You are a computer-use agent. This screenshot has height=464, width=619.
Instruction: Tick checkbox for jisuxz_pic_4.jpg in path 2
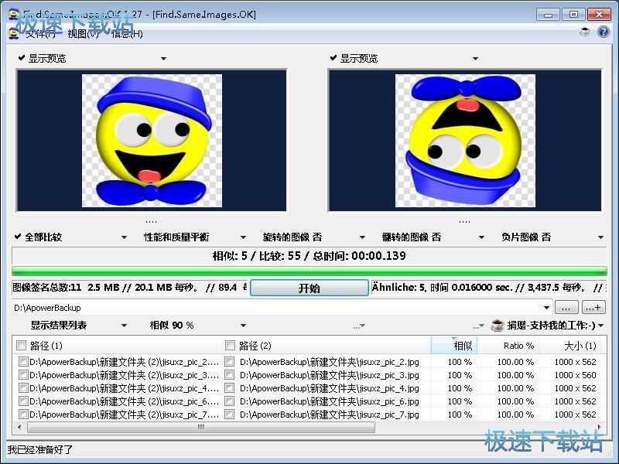click(230, 388)
